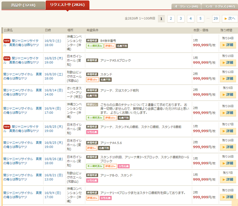Open the 16/8/21 和歌山 event title link

pos(22,177)
